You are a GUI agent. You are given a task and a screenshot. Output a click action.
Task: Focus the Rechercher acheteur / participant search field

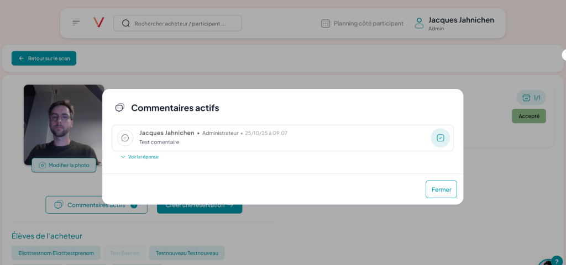tap(182, 24)
